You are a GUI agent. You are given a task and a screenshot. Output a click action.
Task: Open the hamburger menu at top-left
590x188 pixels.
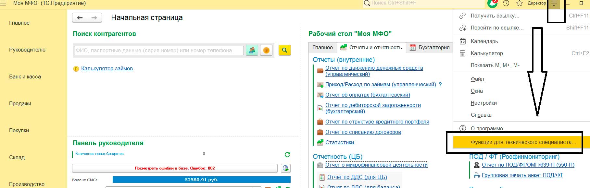coord(3,3)
